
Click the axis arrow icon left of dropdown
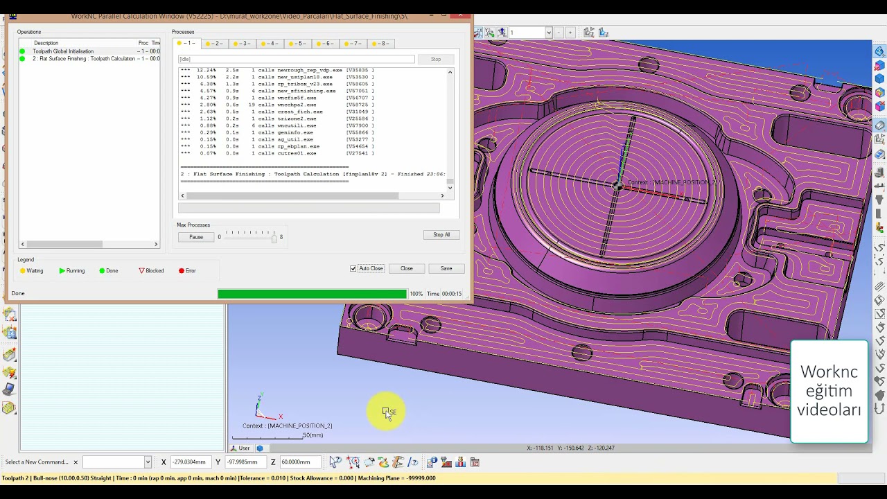501,33
